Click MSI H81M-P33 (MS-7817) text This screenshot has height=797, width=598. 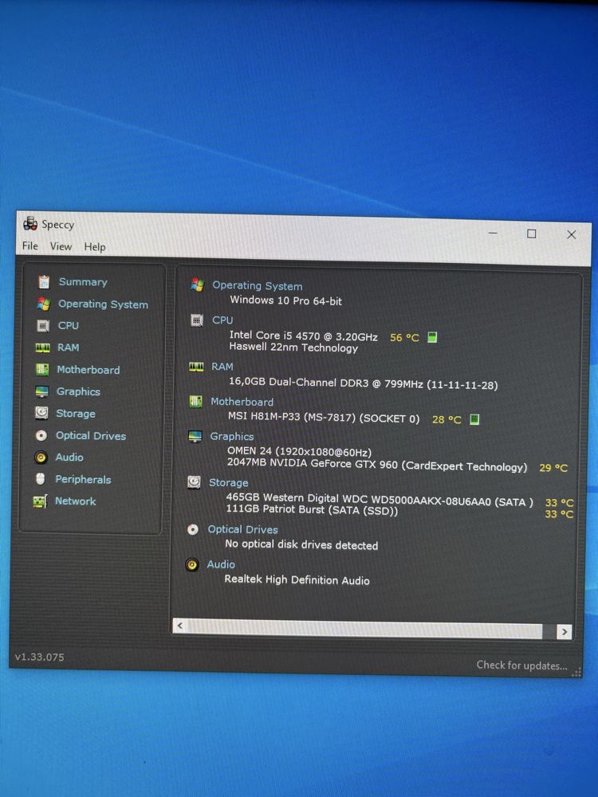coord(324,418)
